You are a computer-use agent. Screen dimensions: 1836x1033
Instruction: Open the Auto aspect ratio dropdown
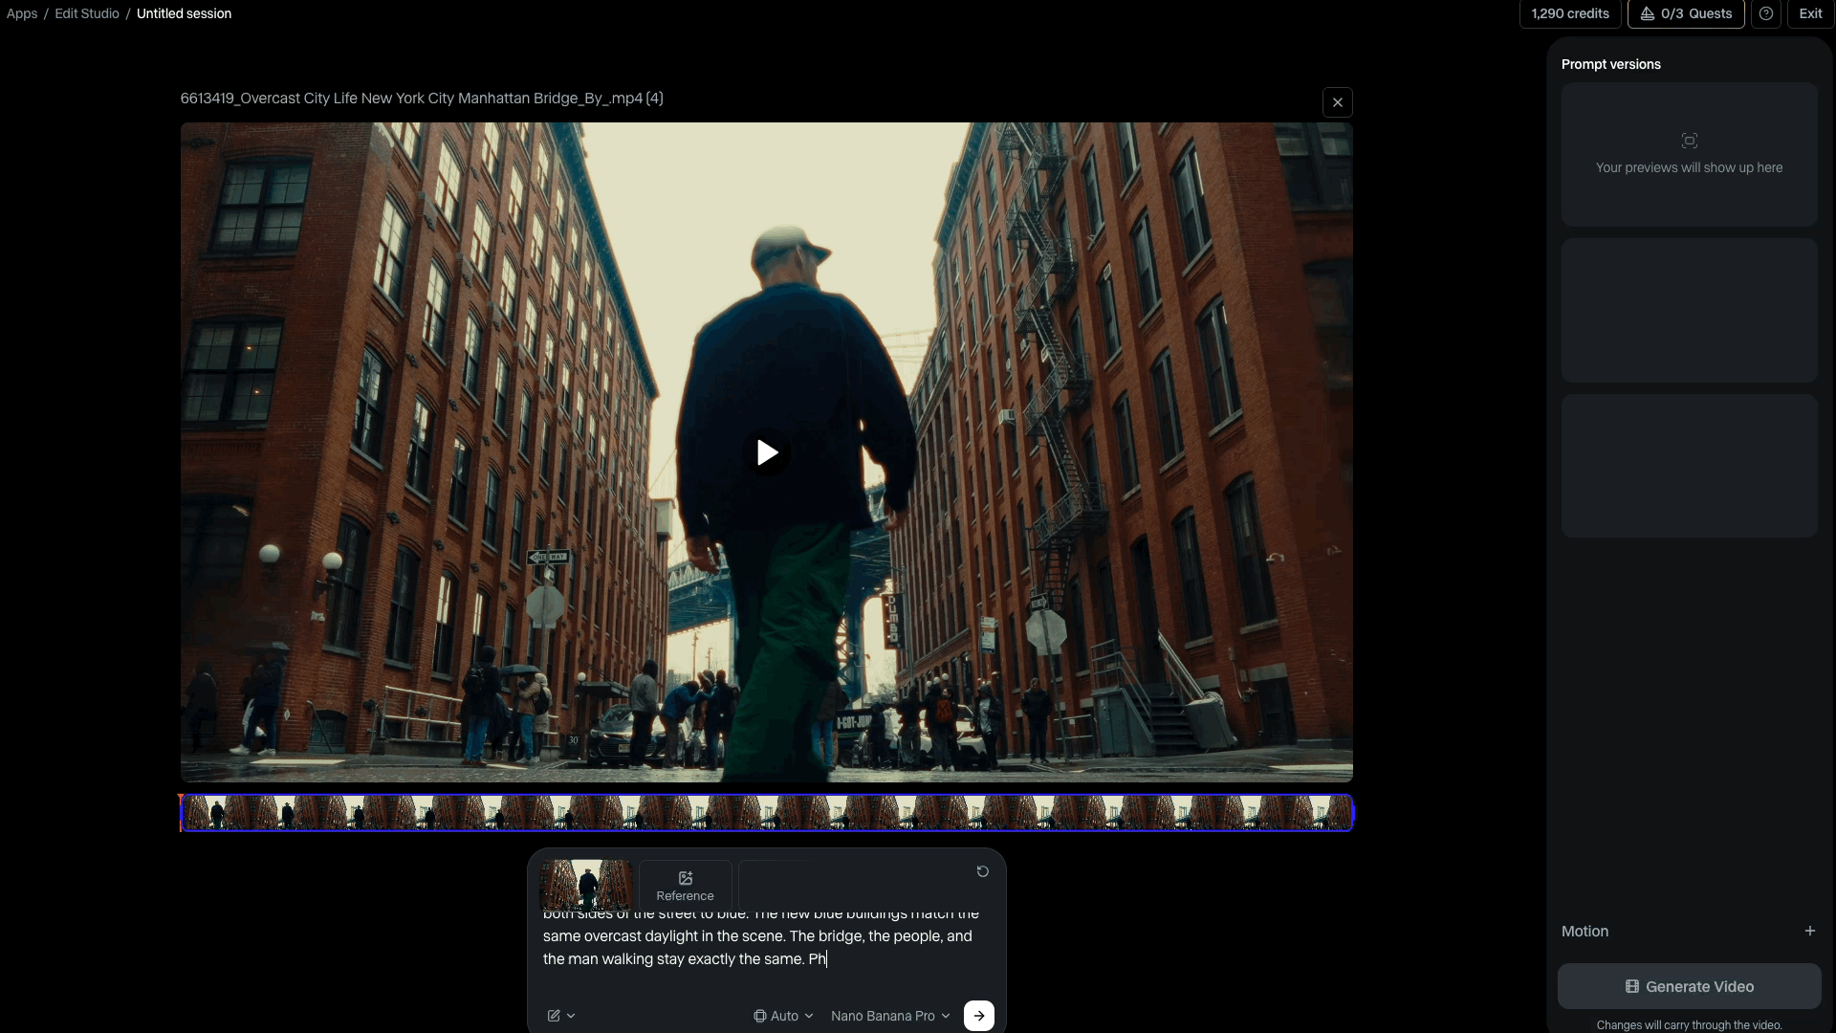tap(783, 1016)
